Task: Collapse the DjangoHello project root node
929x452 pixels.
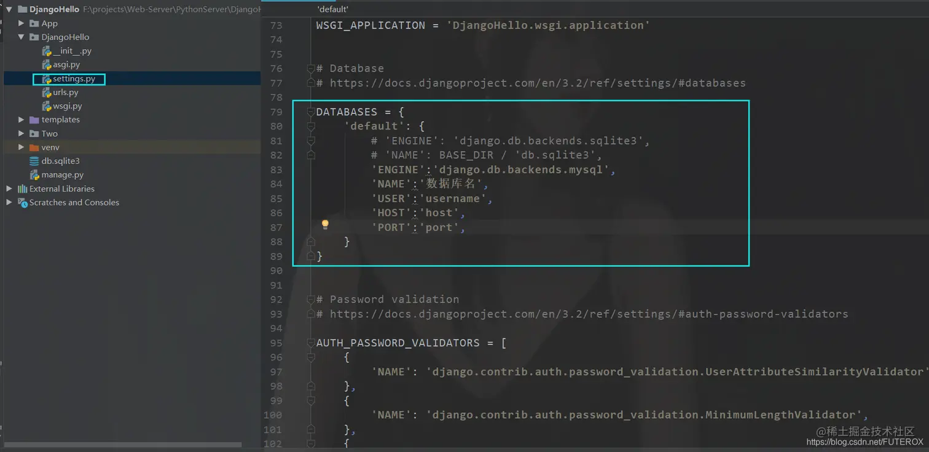Action: click(9, 9)
